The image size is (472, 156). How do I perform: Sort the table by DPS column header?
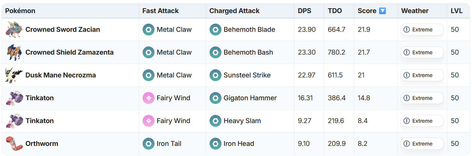pyautogui.click(x=304, y=11)
